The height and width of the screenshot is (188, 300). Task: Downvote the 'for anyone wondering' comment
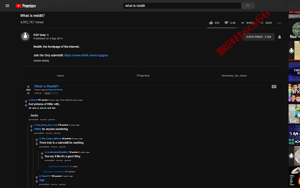click(31, 131)
